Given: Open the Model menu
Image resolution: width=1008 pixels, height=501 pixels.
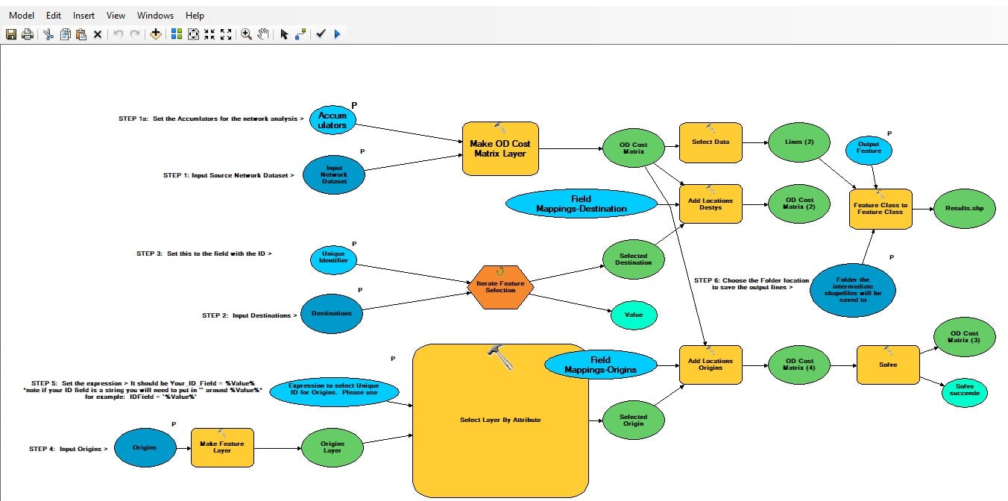Looking at the screenshot, I should [x=22, y=15].
